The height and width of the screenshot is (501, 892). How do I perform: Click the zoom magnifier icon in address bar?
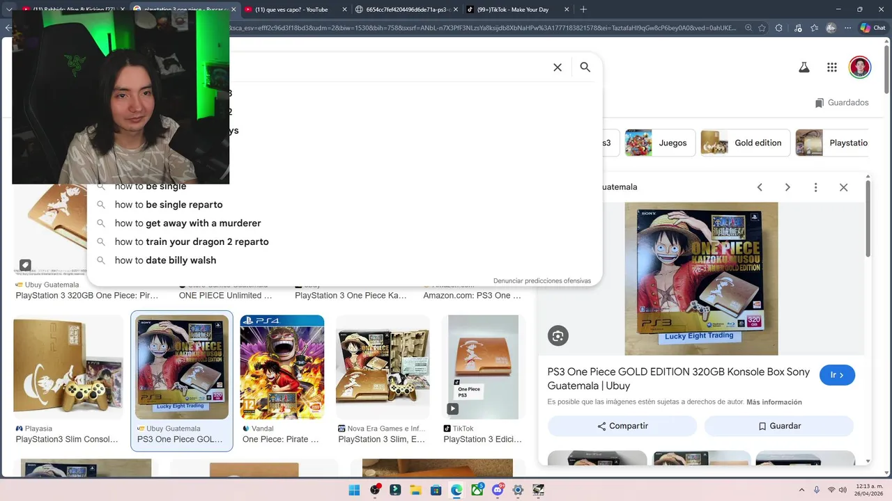748,28
